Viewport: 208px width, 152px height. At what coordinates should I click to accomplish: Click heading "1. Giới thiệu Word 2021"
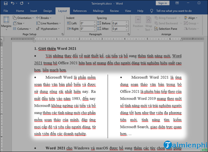coord(55,49)
